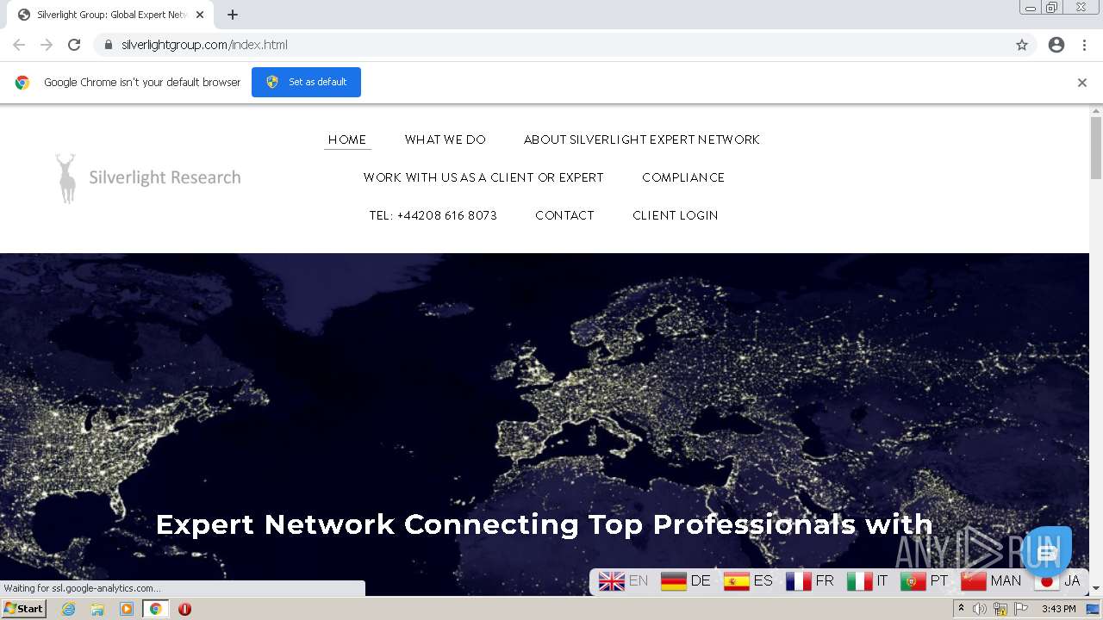Image resolution: width=1103 pixels, height=620 pixels.
Task: Switch language to Mandarin (MAN flag)
Action: (991, 581)
